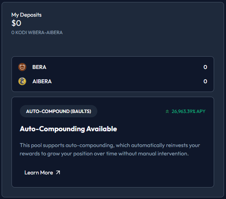Click the auto-compound info card
The image size is (226, 199).
(x=113, y=142)
